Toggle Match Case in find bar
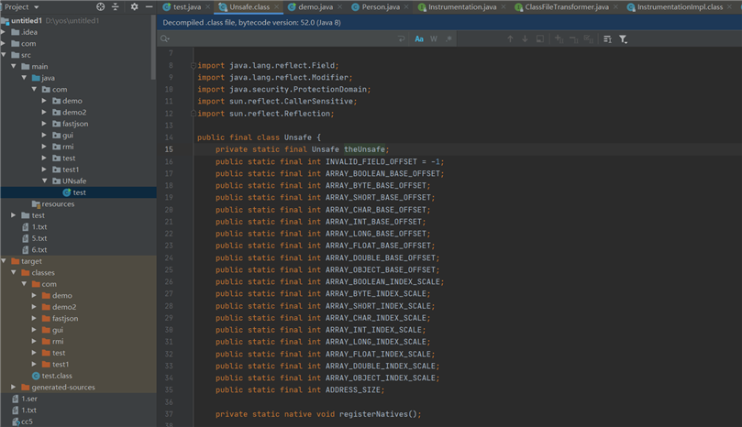Screen dimensions: 742x427 [419, 38]
